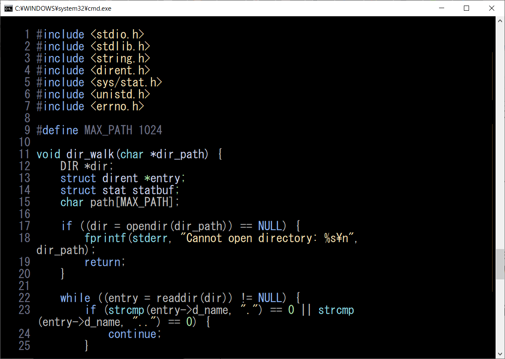This screenshot has height=359, width=505.
Task: Click the return statement on line 19
Action: pos(105,262)
